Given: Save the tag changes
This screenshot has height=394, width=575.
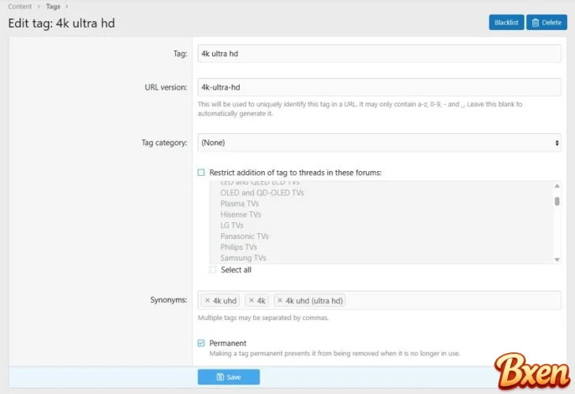Looking at the screenshot, I should pyautogui.click(x=229, y=377).
